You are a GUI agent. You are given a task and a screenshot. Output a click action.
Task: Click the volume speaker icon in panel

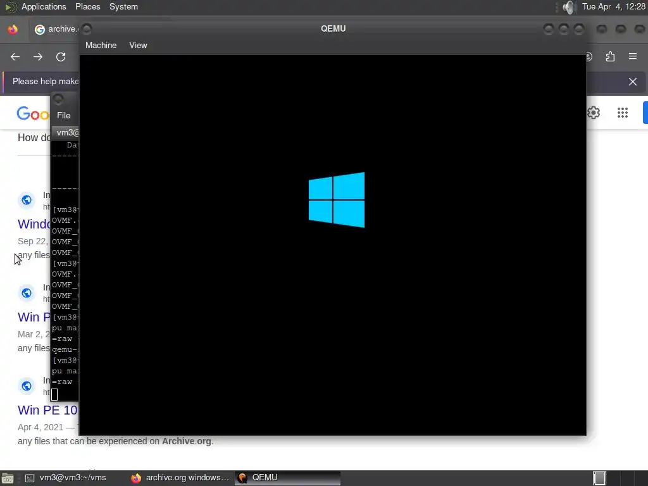(569, 7)
